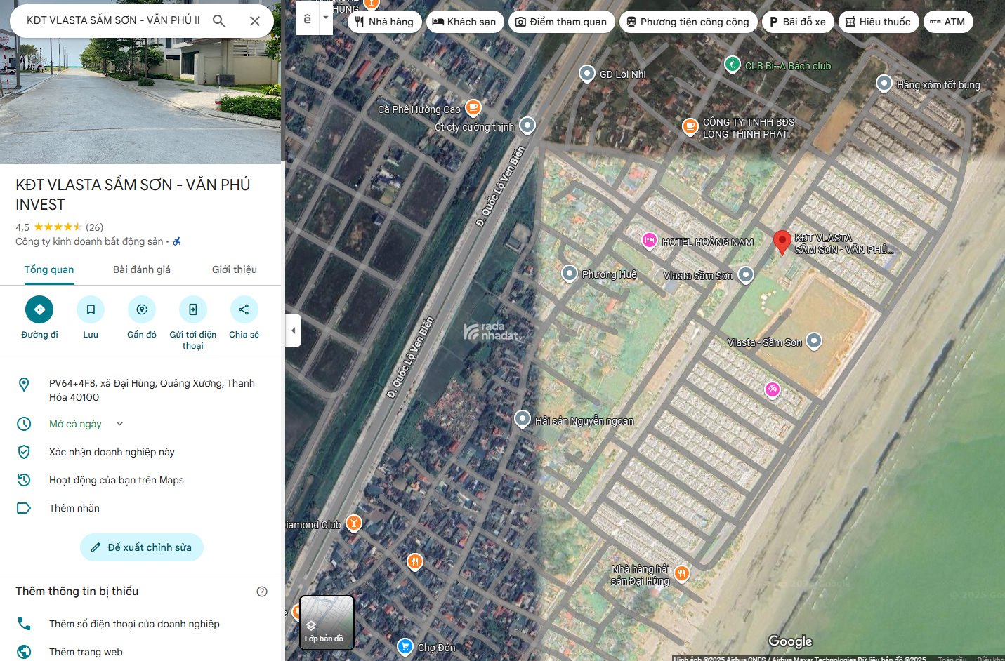This screenshot has width=1005, height=661.
Task: Collapse the side panel arrow
Action: click(x=294, y=330)
